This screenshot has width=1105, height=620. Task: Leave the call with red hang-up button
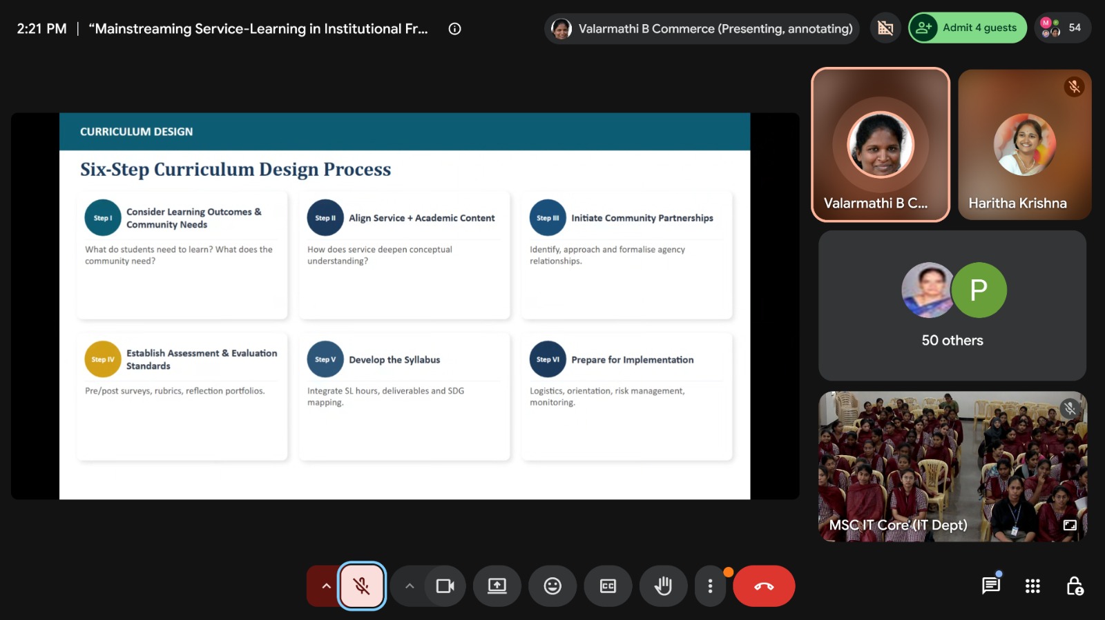[764, 586]
